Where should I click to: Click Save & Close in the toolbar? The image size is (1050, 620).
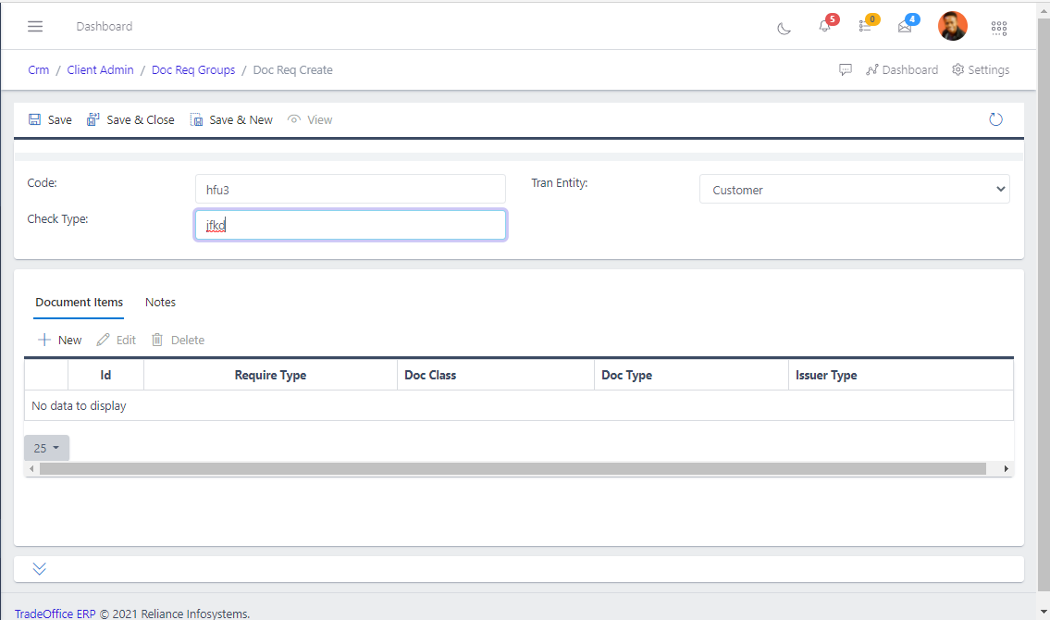(130, 119)
